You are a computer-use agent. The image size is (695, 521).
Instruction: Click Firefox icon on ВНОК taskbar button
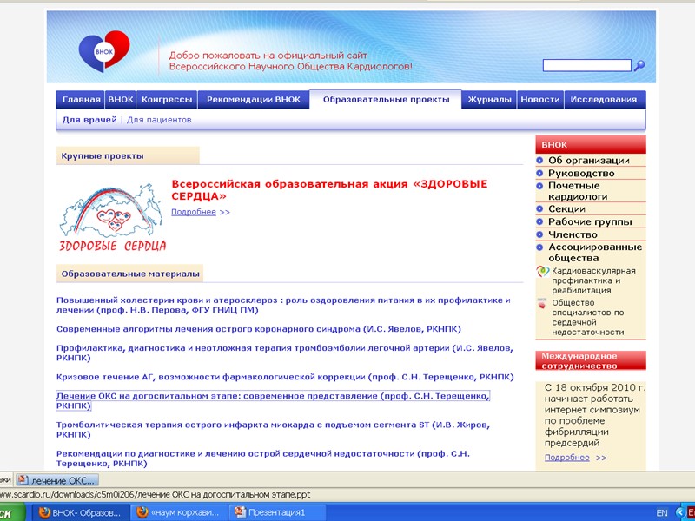coord(44,512)
